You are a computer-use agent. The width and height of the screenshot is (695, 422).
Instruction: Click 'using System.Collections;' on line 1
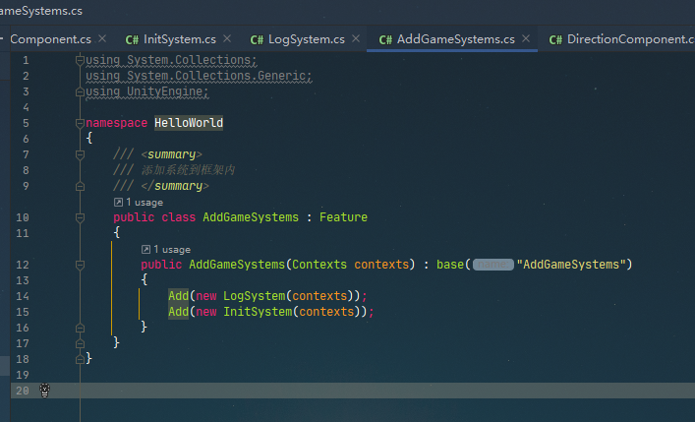[x=171, y=60]
